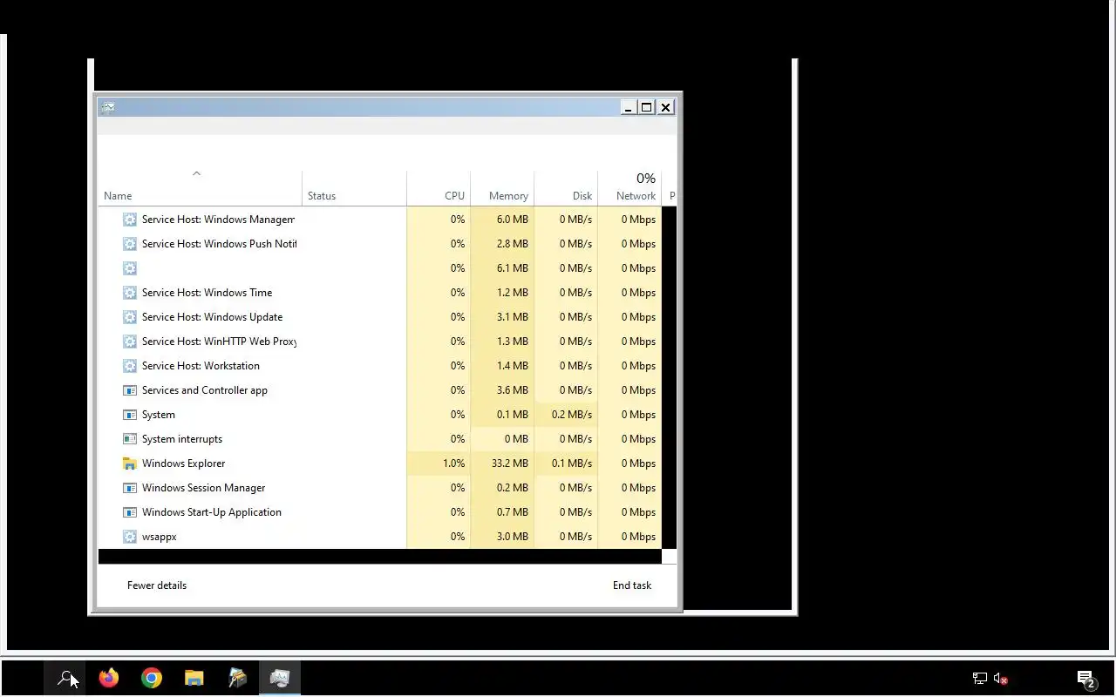Click the Windows Push Notifications row gear icon
The image size is (1116, 697).
[130, 244]
